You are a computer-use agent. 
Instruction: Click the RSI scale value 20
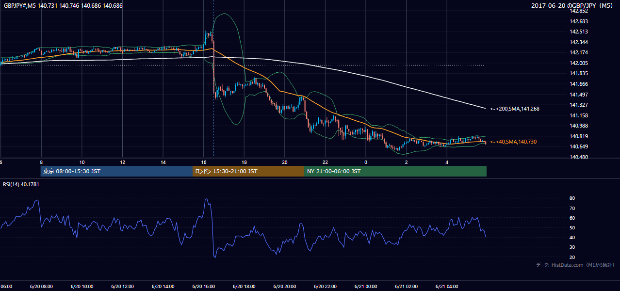[572, 257]
